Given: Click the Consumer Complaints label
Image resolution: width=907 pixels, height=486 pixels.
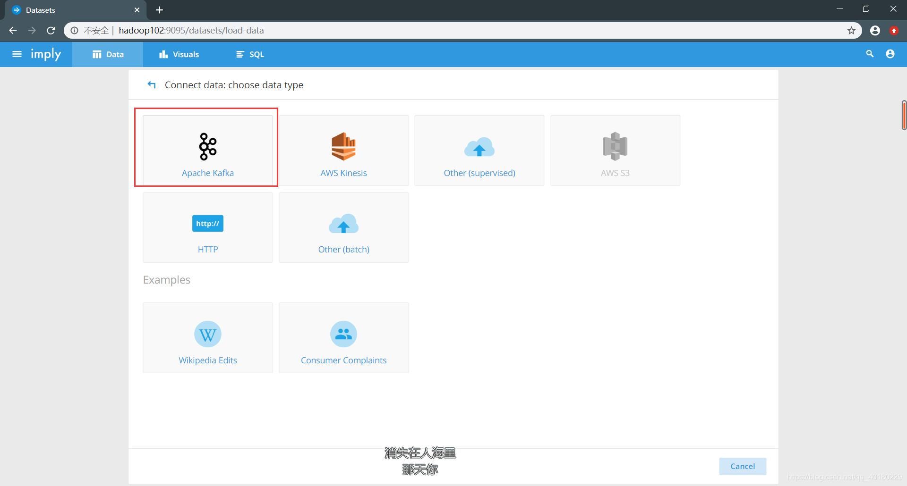Looking at the screenshot, I should coord(343,360).
